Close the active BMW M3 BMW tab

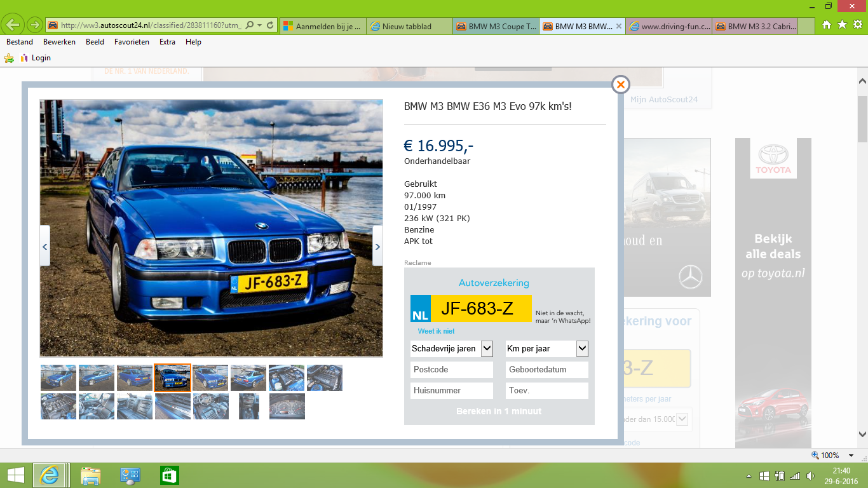[x=619, y=26]
